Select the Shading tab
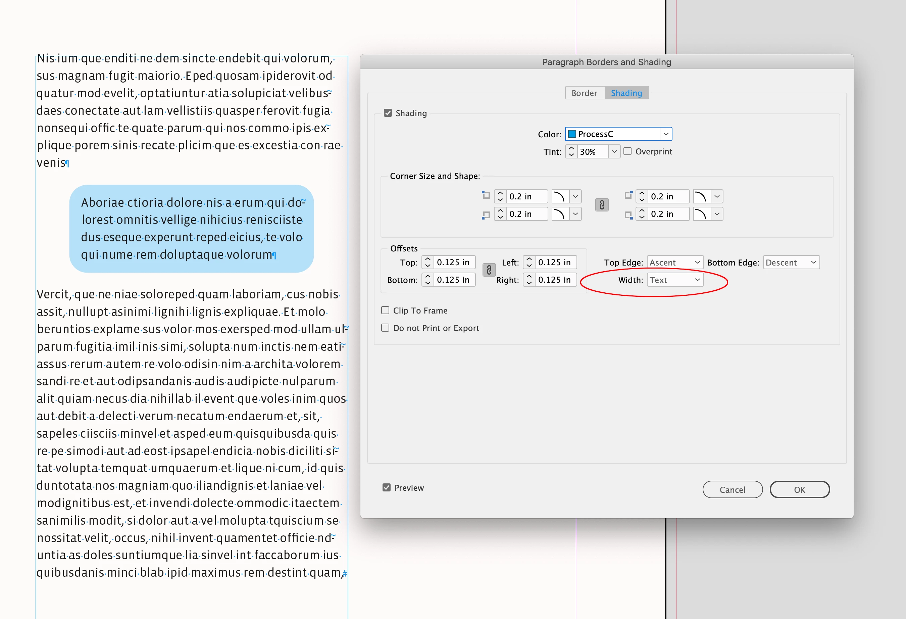This screenshot has height=619, width=906. pyautogui.click(x=626, y=93)
